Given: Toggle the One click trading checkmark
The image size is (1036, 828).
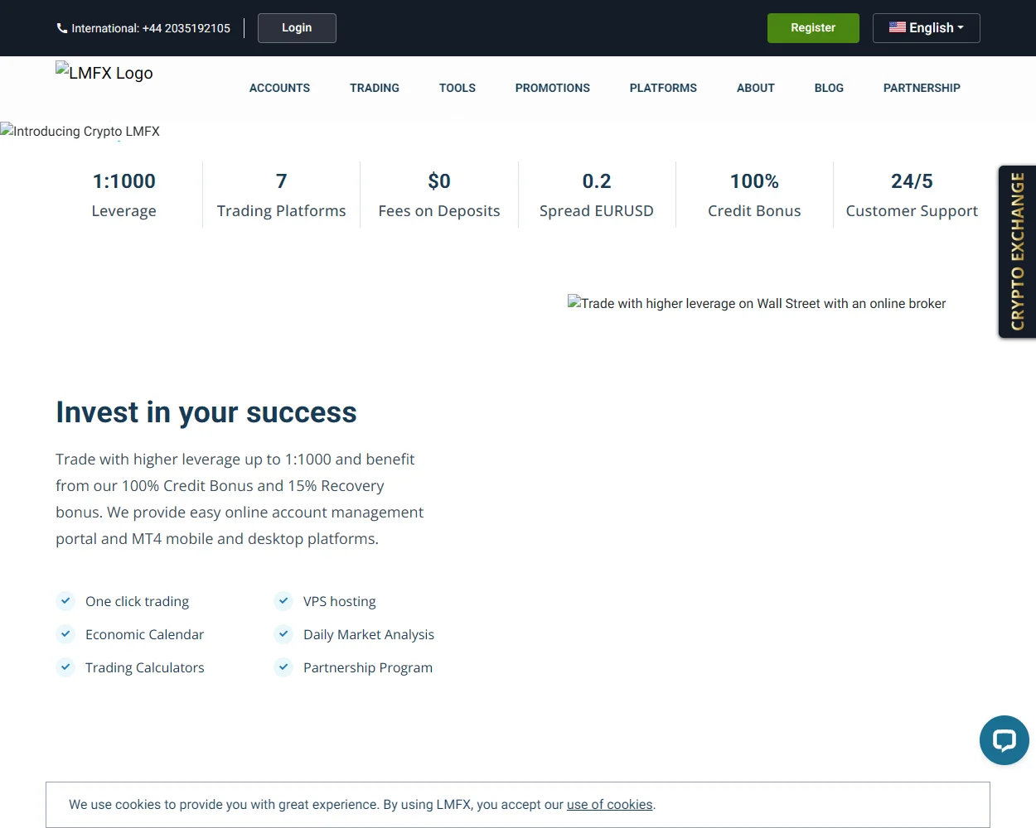Looking at the screenshot, I should pyautogui.click(x=65, y=601).
